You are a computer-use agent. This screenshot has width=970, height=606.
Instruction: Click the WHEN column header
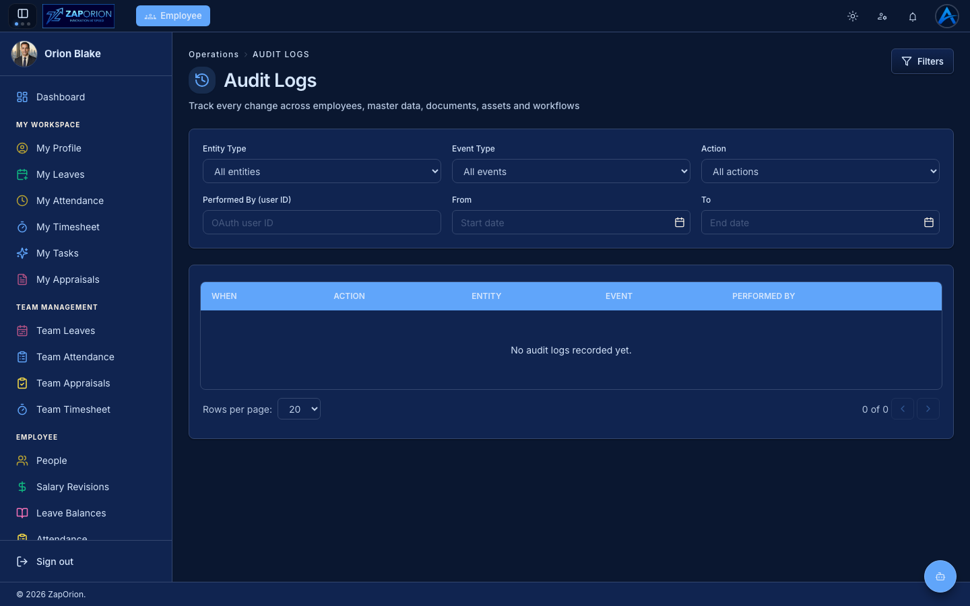224,296
